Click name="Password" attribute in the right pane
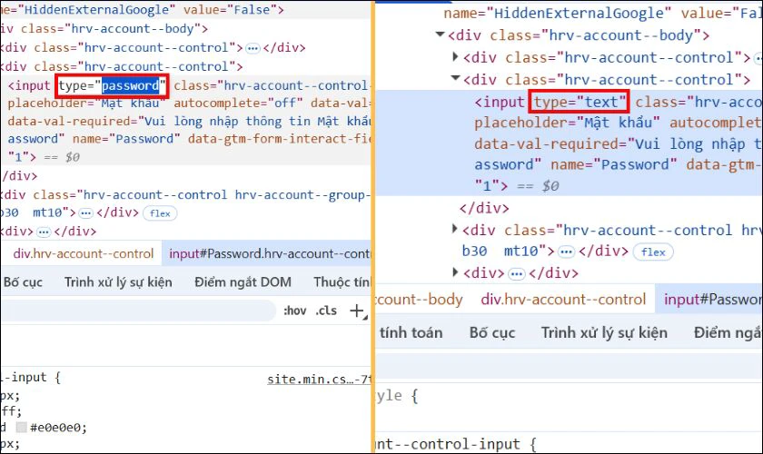Image resolution: width=763 pixels, height=454 pixels. pyautogui.click(x=614, y=164)
